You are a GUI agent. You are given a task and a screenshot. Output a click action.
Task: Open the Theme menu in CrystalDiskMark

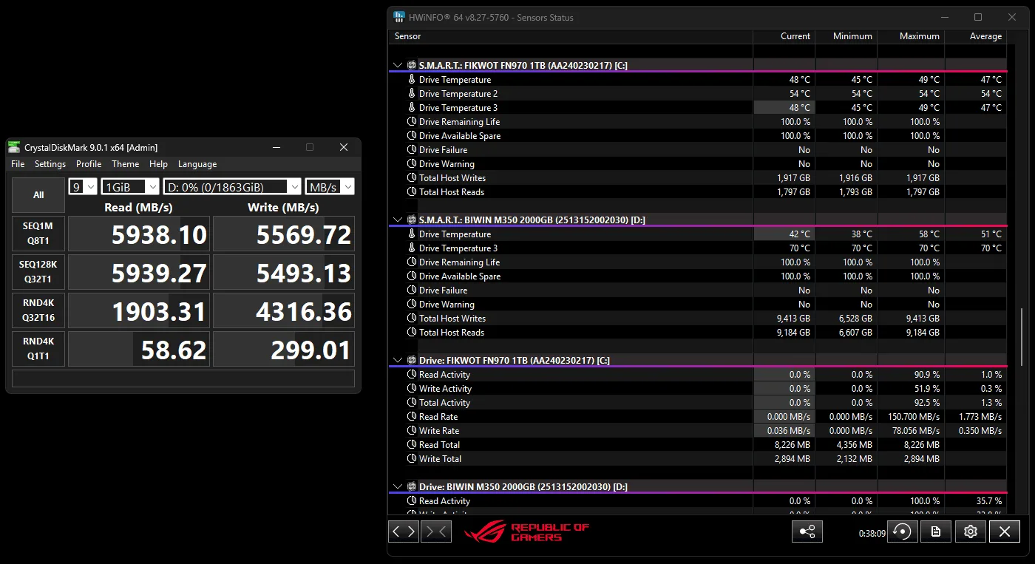click(125, 164)
